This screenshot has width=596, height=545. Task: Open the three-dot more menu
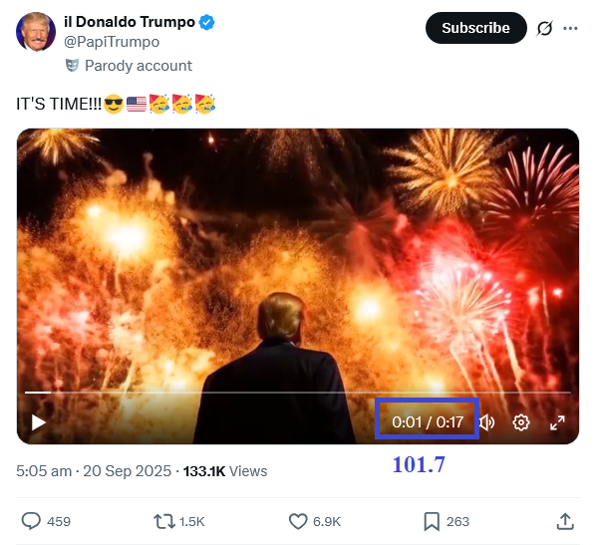click(570, 28)
